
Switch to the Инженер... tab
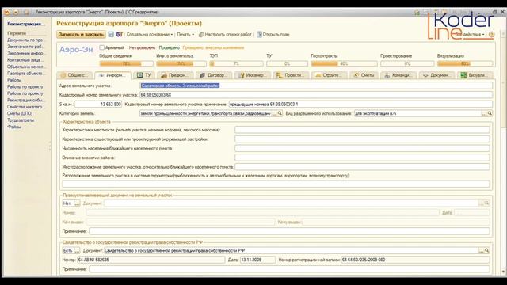(253, 75)
